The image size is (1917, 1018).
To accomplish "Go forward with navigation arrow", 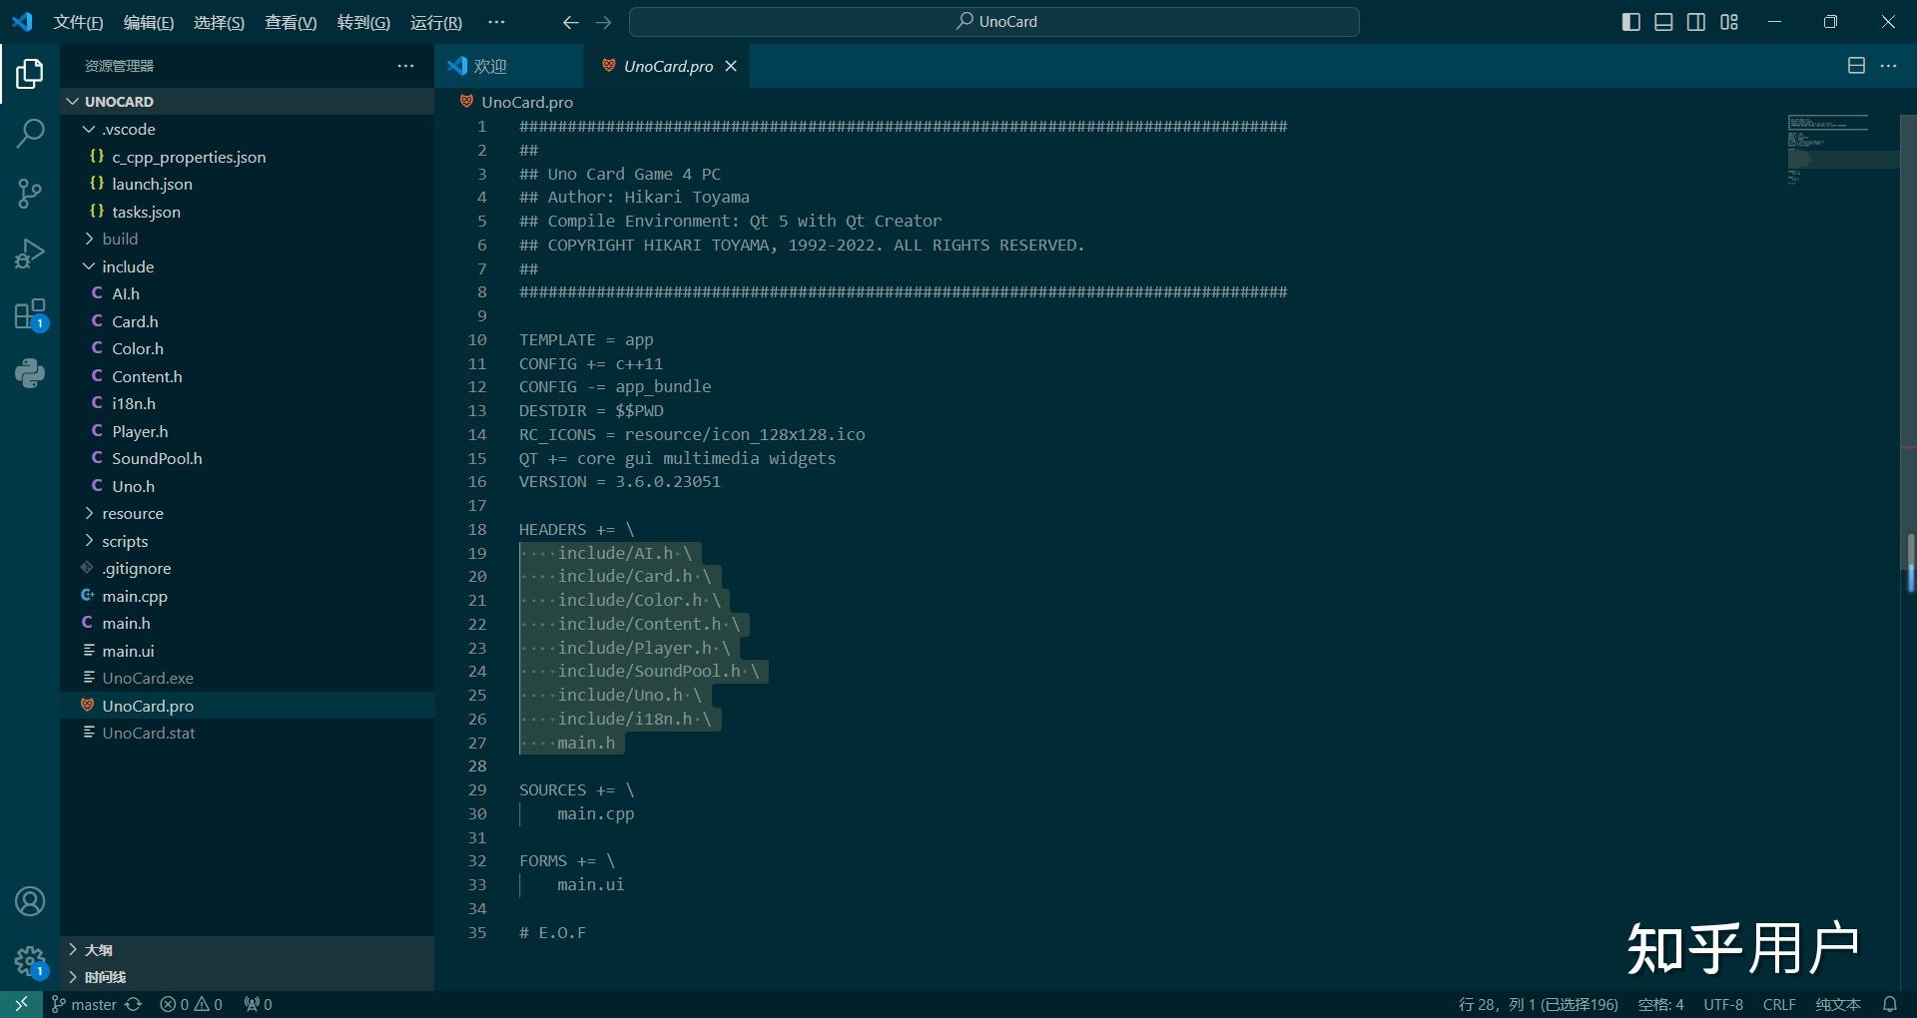I will tap(604, 22).
